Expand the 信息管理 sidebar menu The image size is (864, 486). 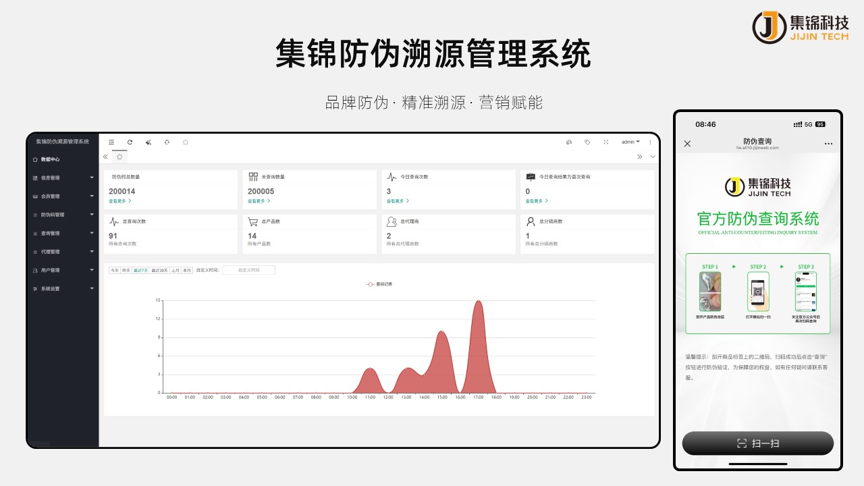(63, 178)
